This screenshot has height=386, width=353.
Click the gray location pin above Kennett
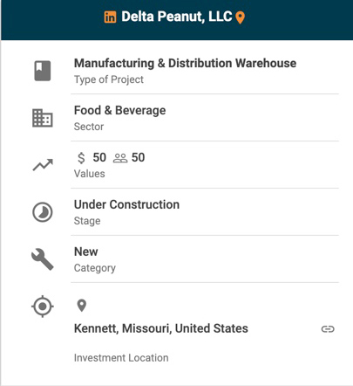coord(82,306)
